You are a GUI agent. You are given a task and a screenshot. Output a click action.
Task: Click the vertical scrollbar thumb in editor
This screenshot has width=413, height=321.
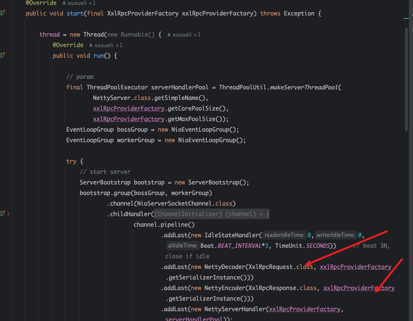pyautogui.click(x=406, y=79)
